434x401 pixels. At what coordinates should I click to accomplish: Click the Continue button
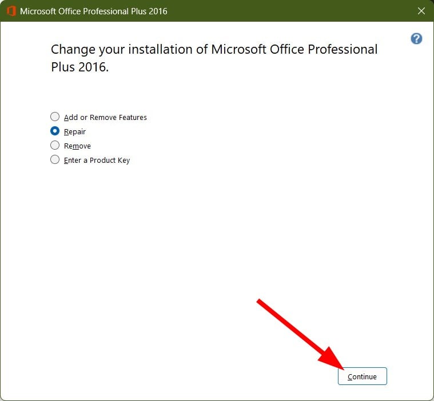point(363,376)
